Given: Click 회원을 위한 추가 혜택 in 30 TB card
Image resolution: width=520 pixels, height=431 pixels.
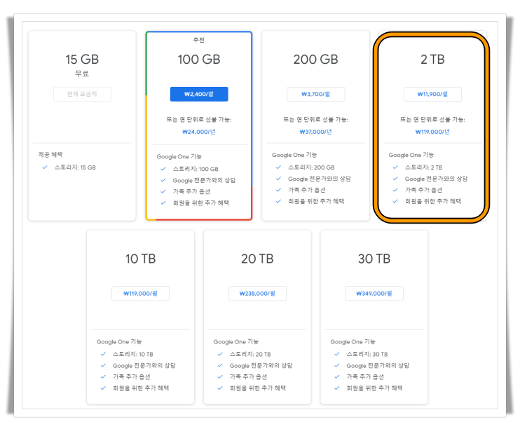Looking at the screenshot, I should pos(374,388).
